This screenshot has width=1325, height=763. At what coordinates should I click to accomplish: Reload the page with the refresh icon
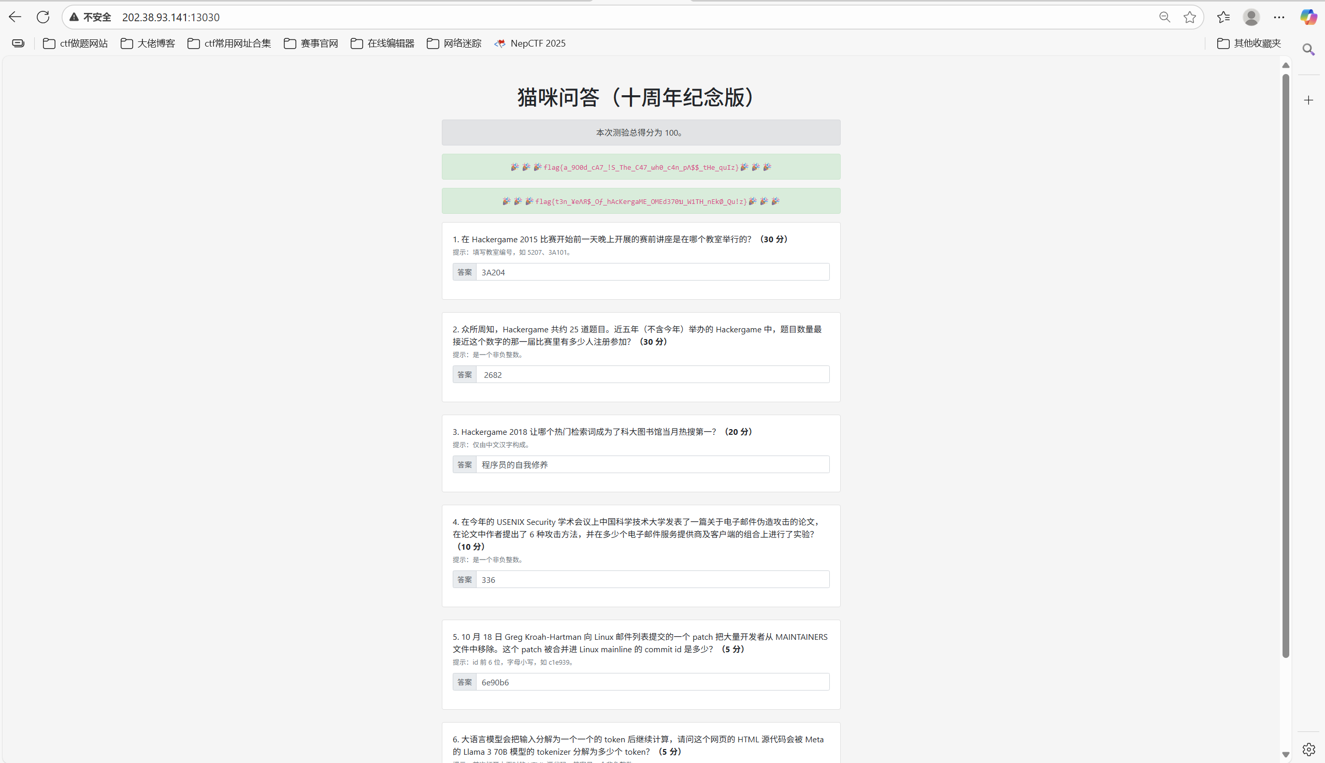point(43,17)
